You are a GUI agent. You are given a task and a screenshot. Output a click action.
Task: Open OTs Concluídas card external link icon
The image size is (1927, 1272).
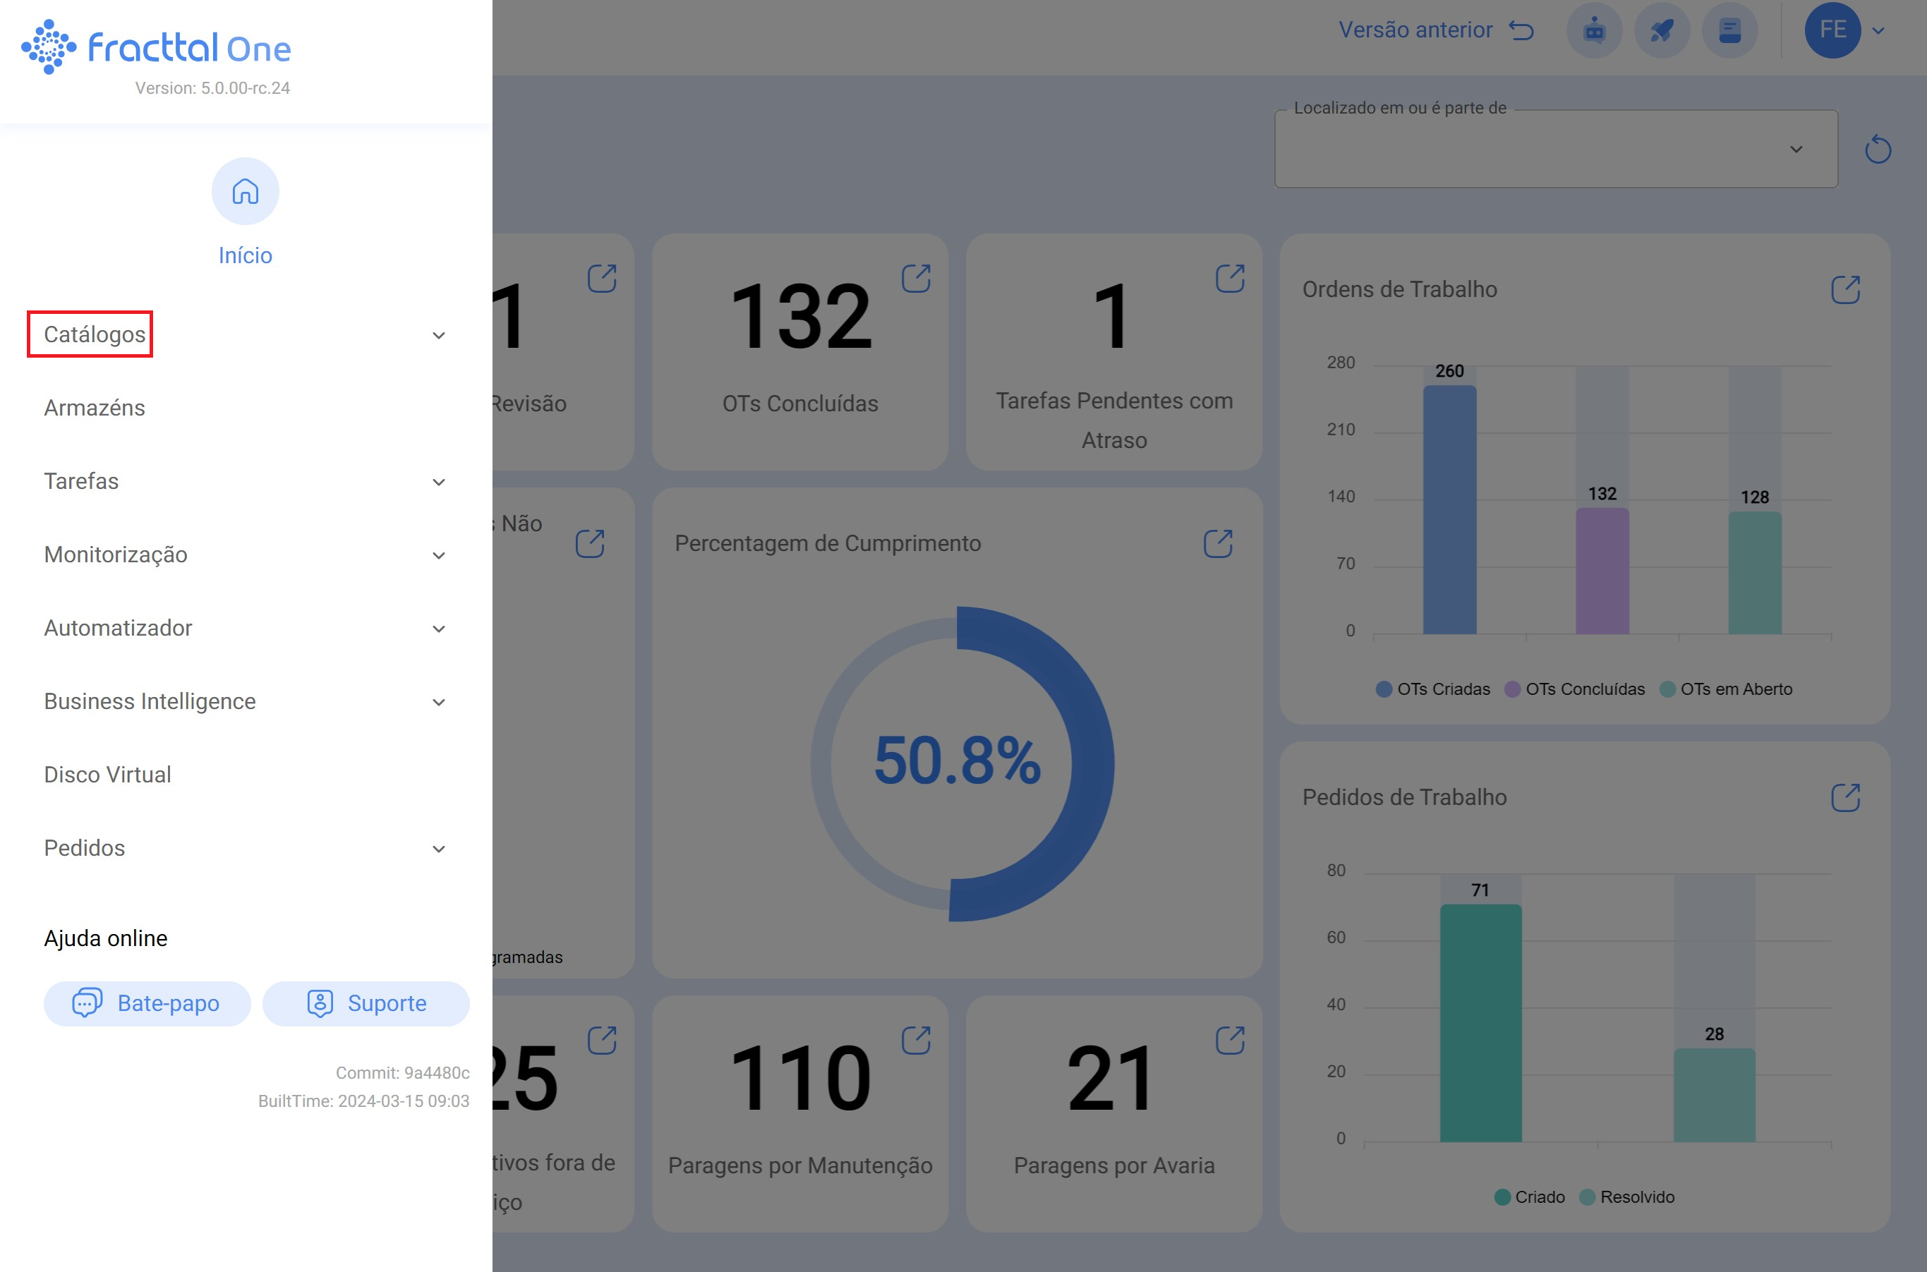click(916, 278)
